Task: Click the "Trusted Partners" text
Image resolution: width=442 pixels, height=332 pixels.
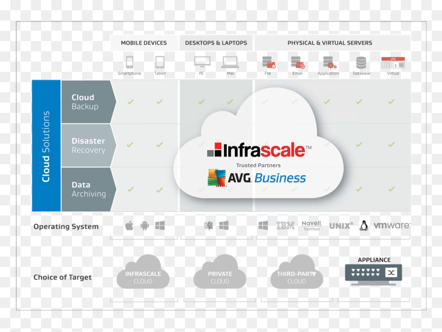Action: click(x=259, y=165)
